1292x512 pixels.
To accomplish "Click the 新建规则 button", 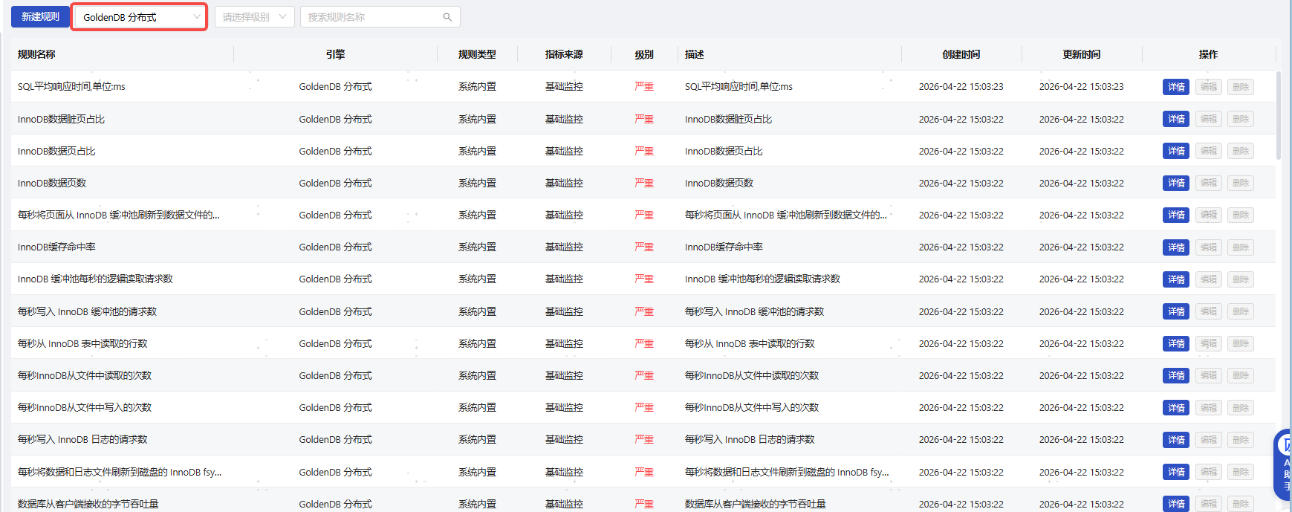I will [40, 16].
